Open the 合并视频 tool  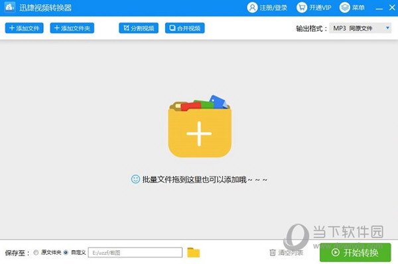click(x=185, y=28)
